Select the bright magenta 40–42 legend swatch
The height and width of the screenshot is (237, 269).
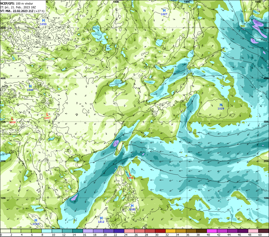coord(212,231)
